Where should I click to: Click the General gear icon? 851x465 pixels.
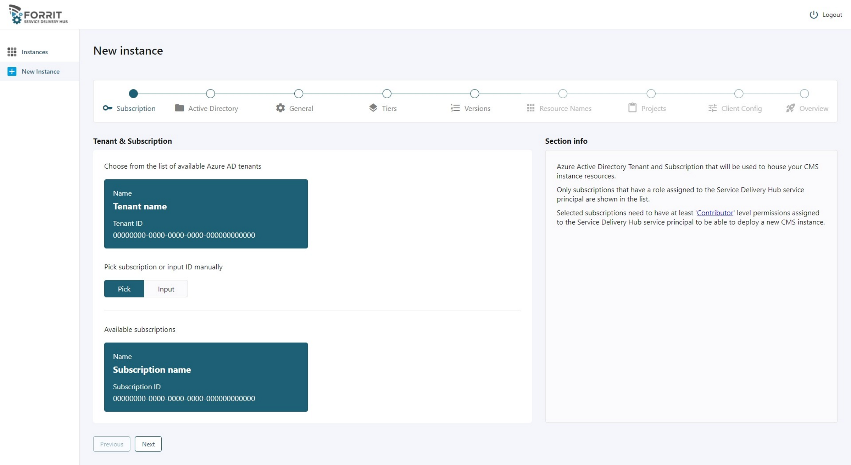[280, 108]
